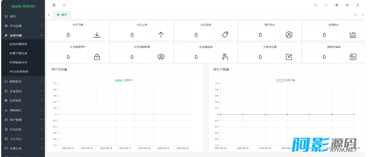Click the up arrow icon on 今日上传 card
The height and width of the screenshot is (157, 368).
(161, 35)
